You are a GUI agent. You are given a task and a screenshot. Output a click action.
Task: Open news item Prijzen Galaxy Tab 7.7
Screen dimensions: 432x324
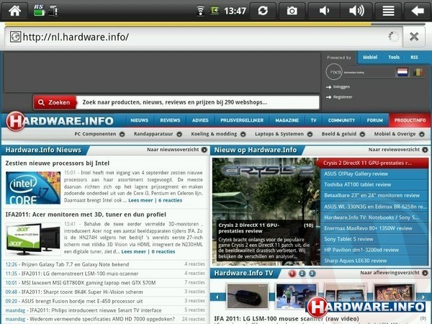point(75,264)
